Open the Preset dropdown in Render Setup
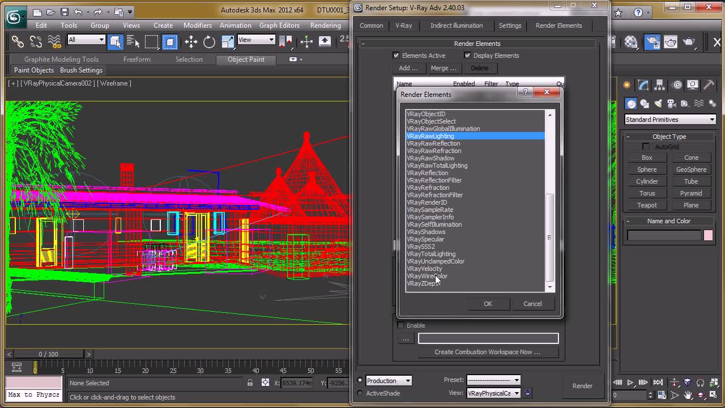Screen dimensions: 725x408 (x=493, y=380)
